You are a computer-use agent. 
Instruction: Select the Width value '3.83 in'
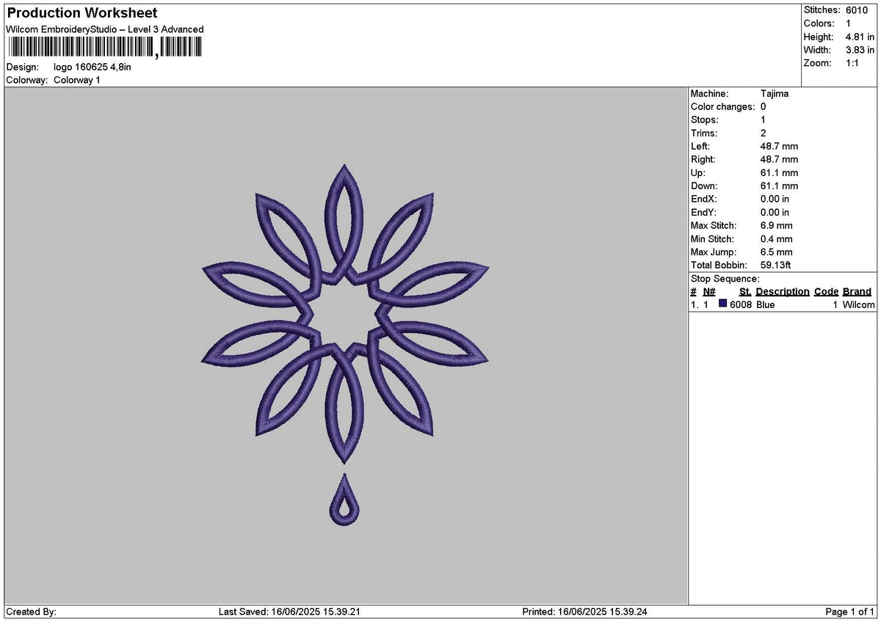pos(860,50)
